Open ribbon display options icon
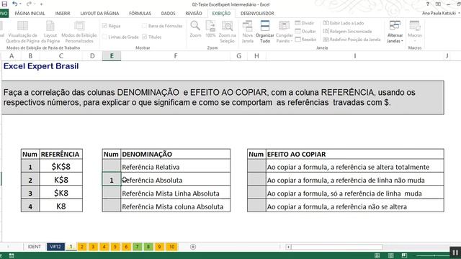Viewport: 461px width, 259px height. pos(438,4)
